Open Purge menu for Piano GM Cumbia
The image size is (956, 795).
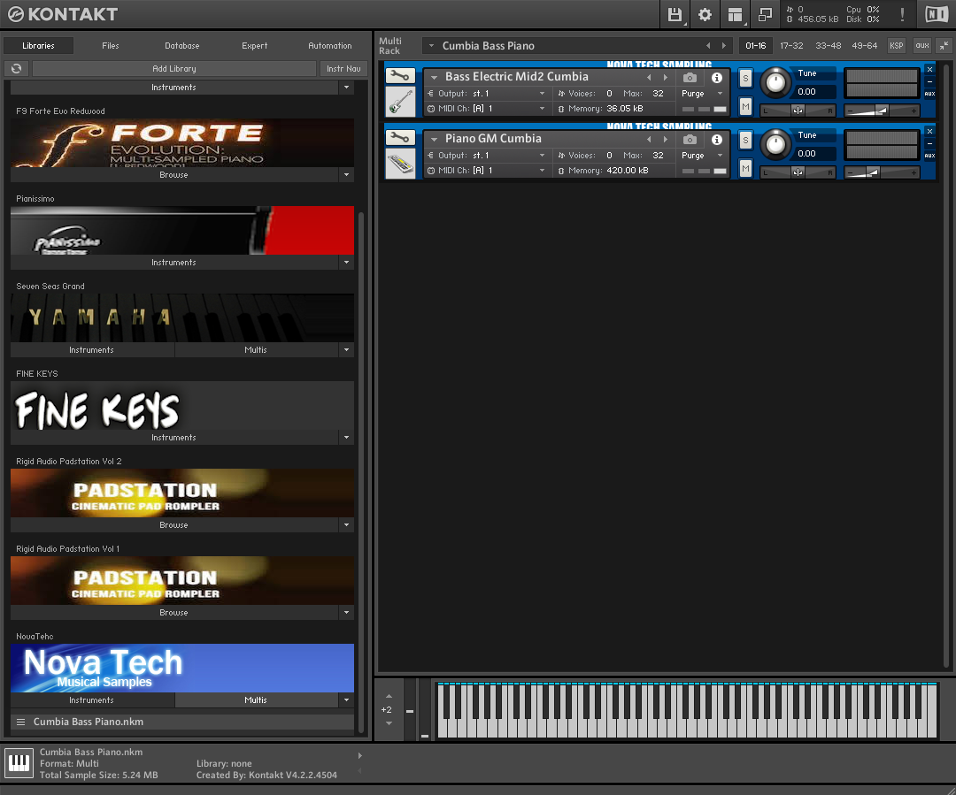[702, 156]
